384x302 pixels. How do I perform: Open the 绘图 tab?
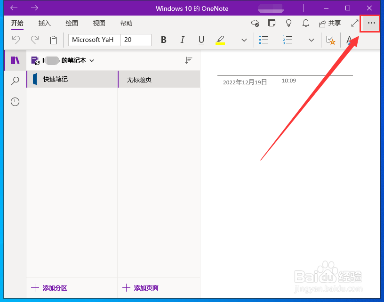click(72, 23)
